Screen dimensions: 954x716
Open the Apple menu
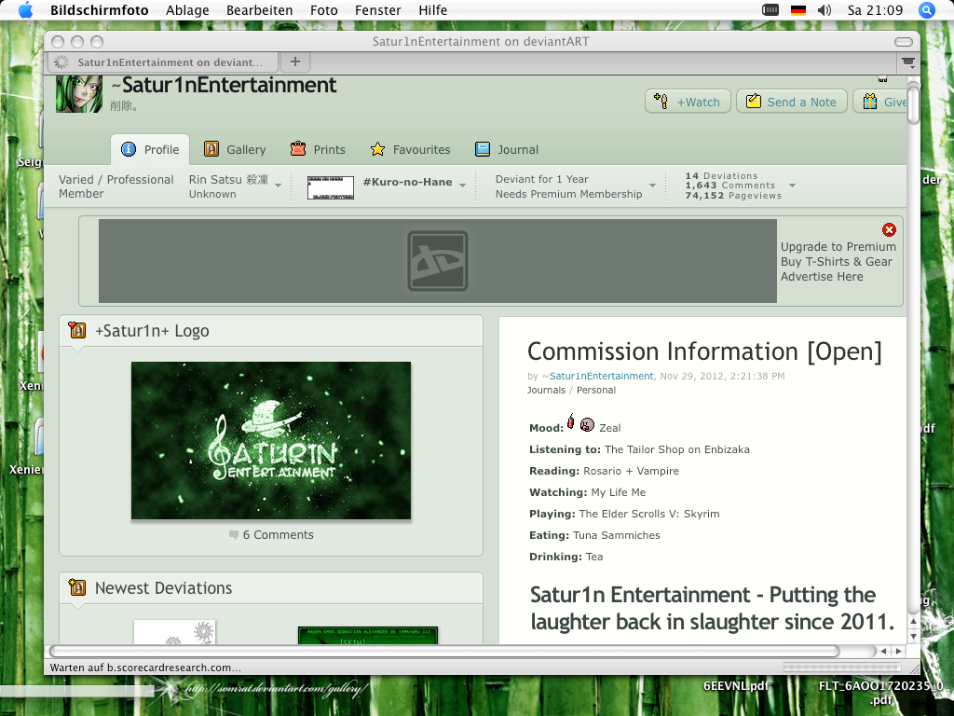pyautogui.click(x=25, y=10)
